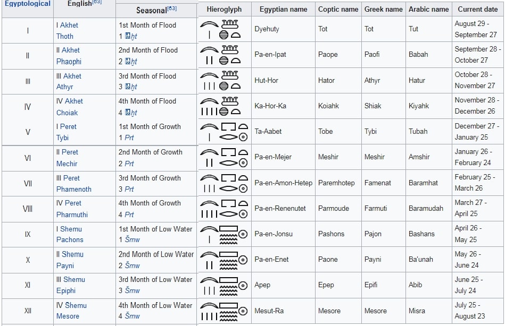Click the Ka-Hor-Ka hieroglyph image
The width and height of the screenshot is (505, 326).
[220, 106]
